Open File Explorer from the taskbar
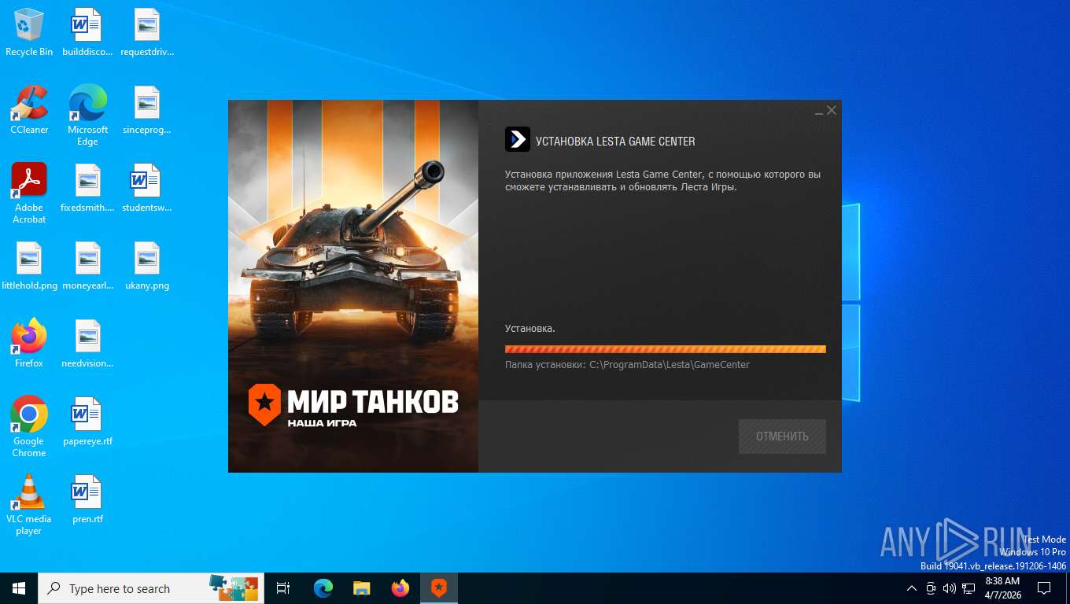 point(361,588)
